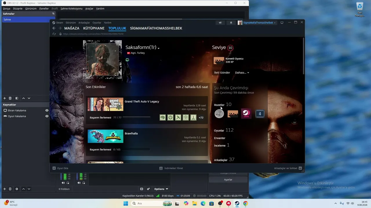Viewport: 371px width, 208px height.
Task: Open scene filters icon in Sahneler toolbar
Action: (x=17, y=98)
